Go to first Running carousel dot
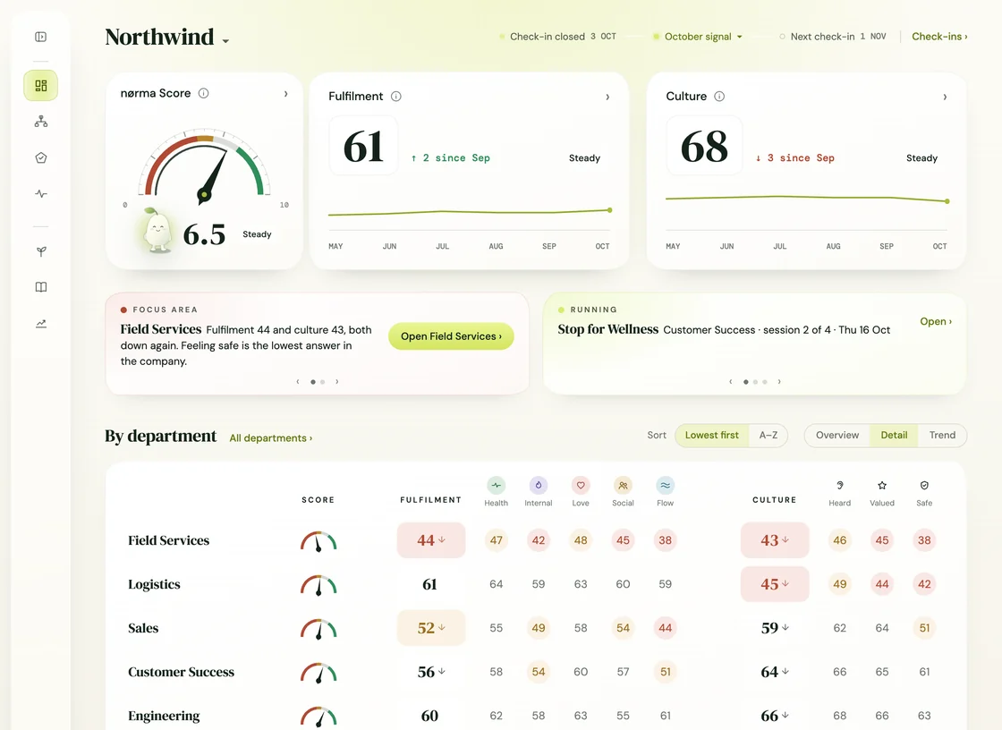 746,382
